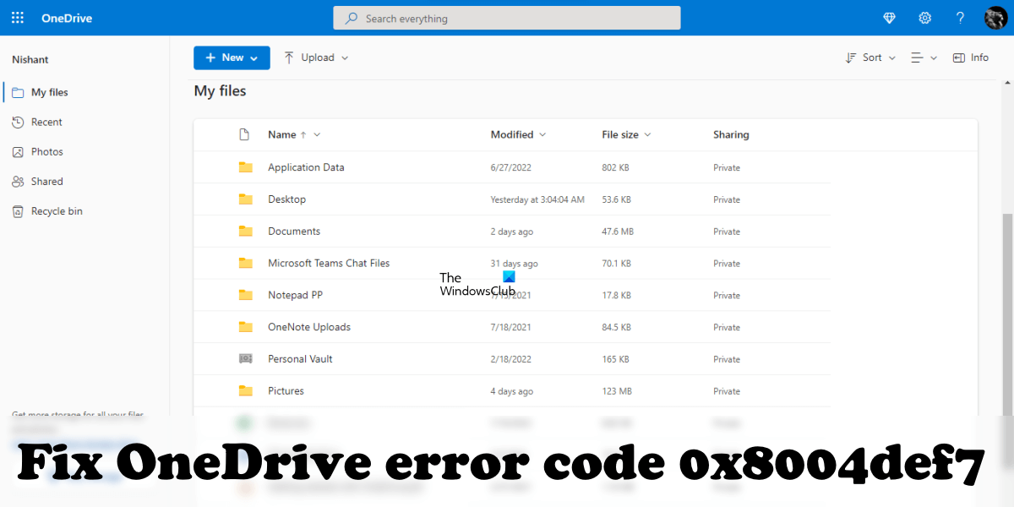Click the Desktop folder icon
This screenshot has width=1014, height=507.
pos(246,199)
